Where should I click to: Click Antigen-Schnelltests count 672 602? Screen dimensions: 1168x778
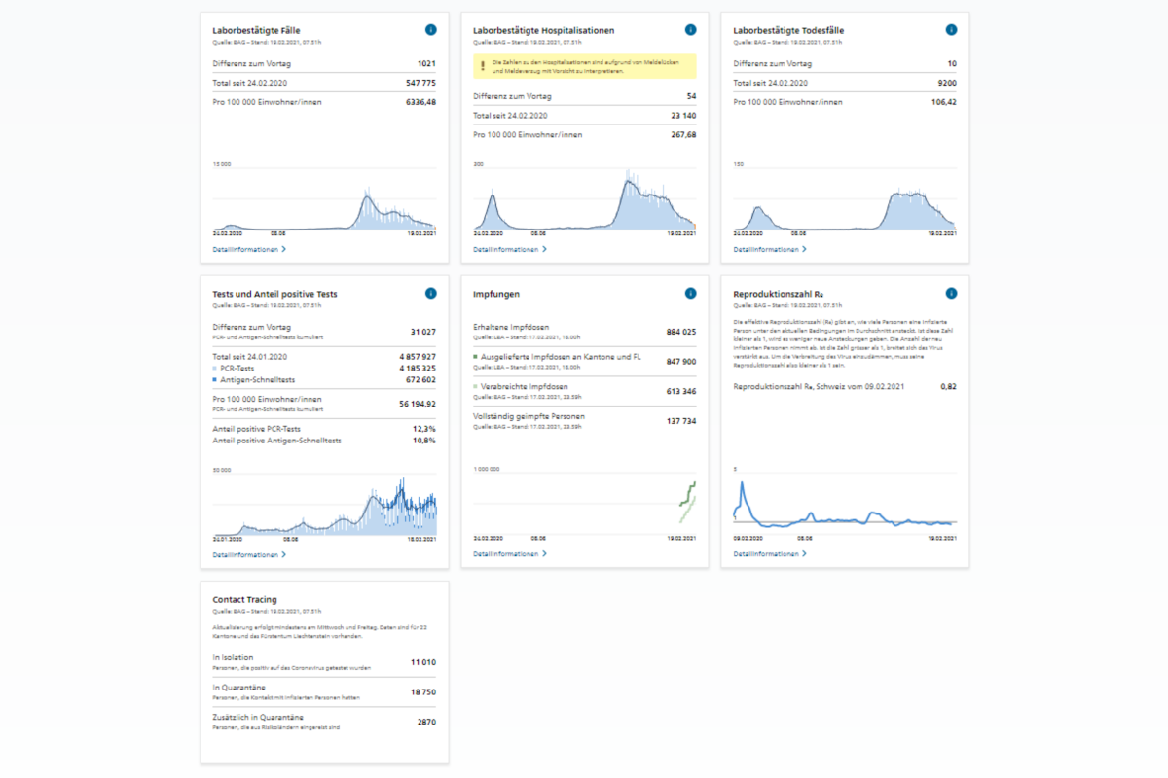point(420,380)
